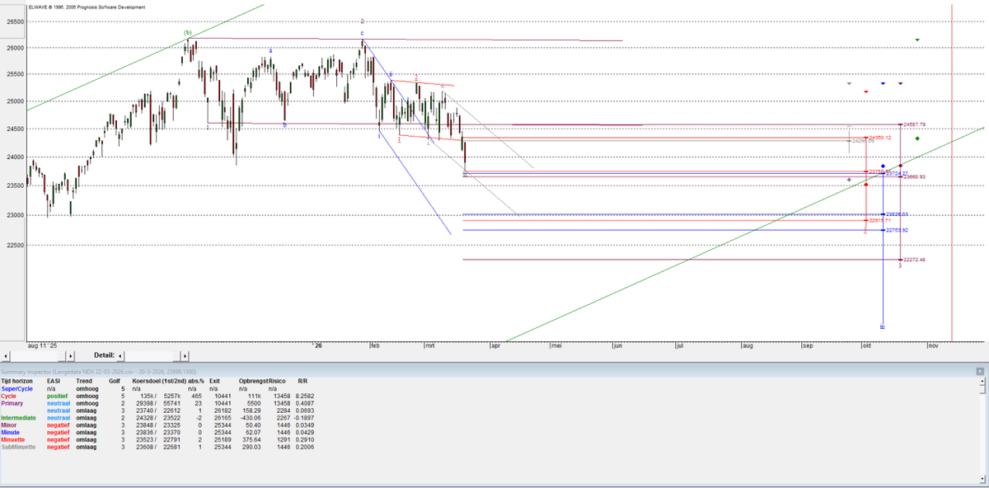Click the target price label 22915.71
Viewport: 989px width, 488px height.
point(880,221)
